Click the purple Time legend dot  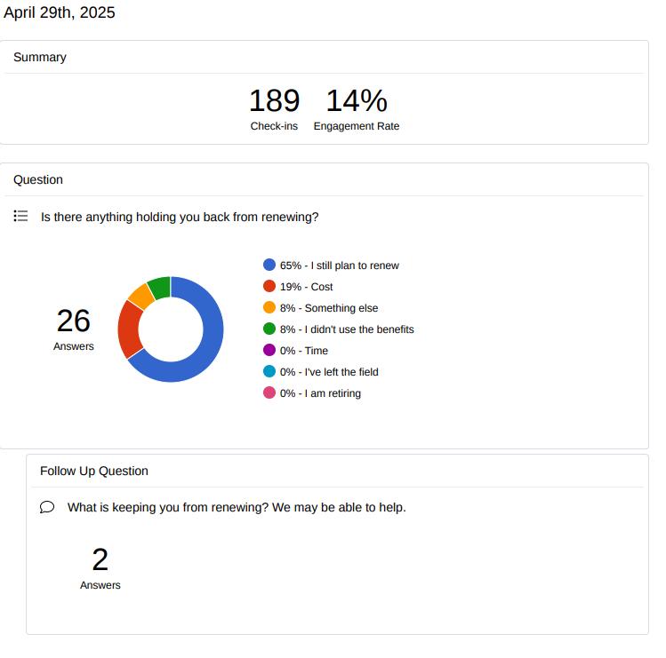pos(269,350)
